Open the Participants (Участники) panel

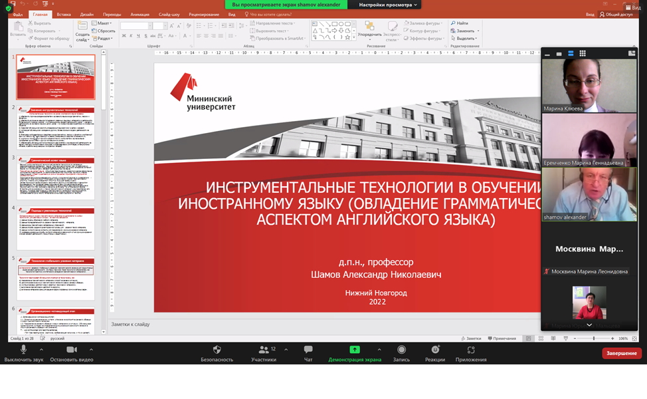point(264,354)
